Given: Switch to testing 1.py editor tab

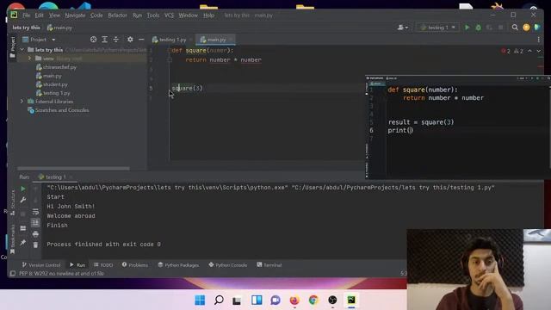Looking at the screenshot, I should [170, 40].
